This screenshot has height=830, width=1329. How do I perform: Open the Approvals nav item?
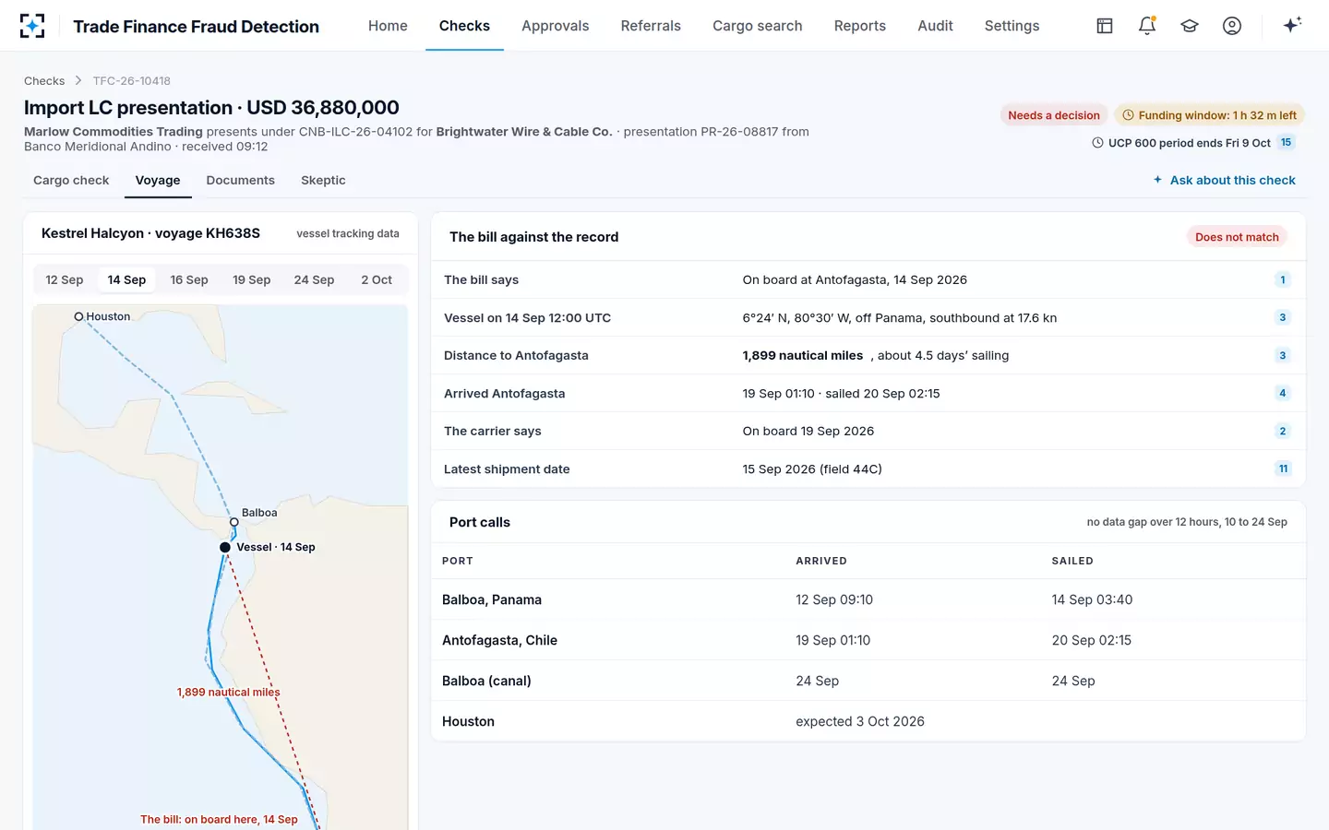point(555,26)
